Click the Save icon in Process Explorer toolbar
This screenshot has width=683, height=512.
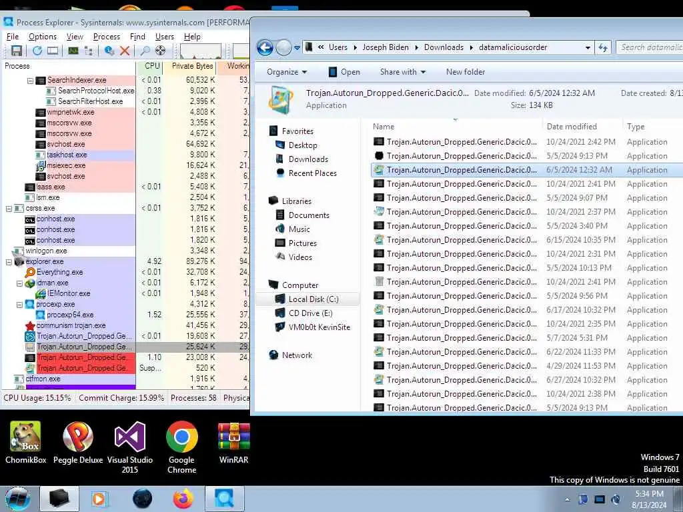point(16,51)
